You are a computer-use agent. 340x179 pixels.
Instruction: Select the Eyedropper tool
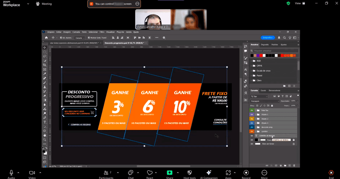click(x=45, y=74)
